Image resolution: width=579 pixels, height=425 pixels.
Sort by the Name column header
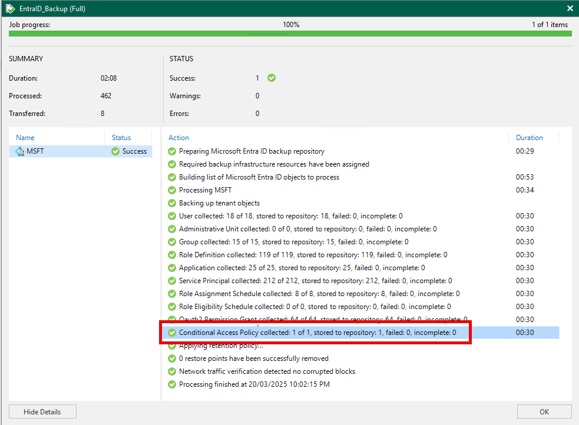coord(25,138)
